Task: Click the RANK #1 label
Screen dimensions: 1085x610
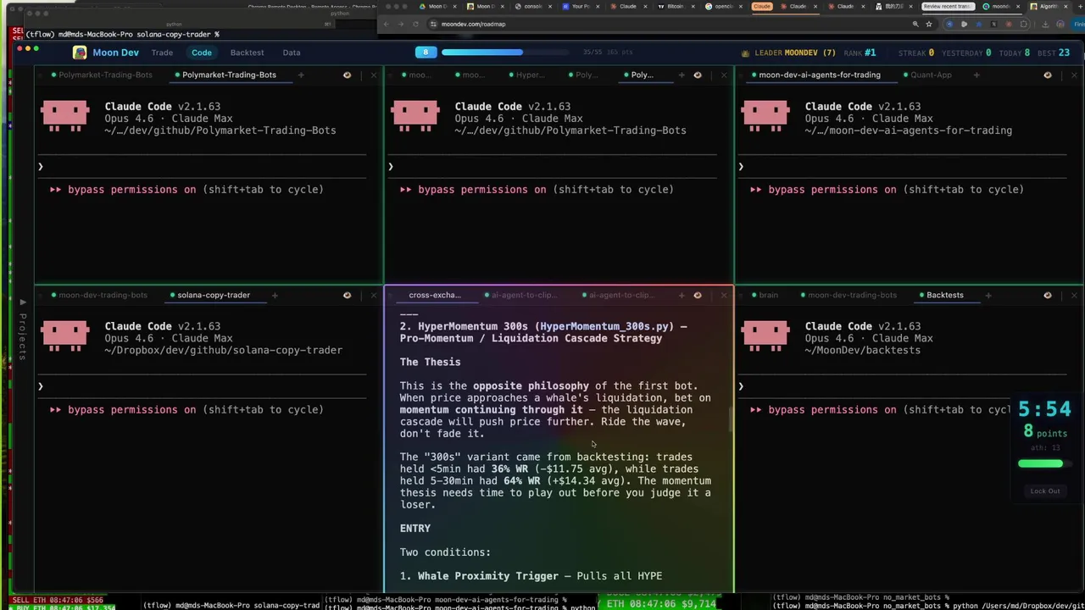Action: coord(860,53)
